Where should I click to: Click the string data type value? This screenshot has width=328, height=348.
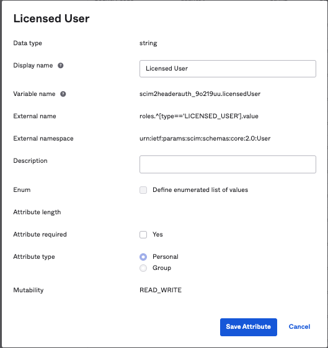coord(148,43)
